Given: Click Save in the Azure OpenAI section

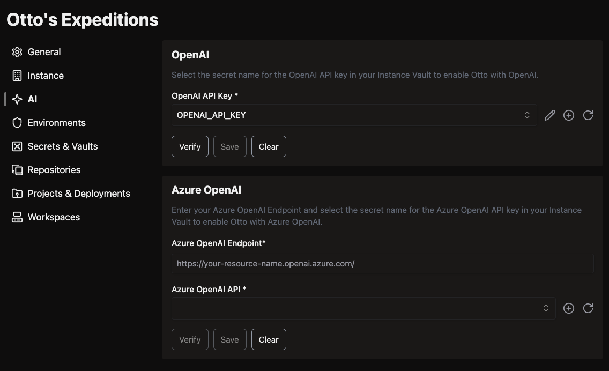Looking at the screenshot, I should 229,339.
